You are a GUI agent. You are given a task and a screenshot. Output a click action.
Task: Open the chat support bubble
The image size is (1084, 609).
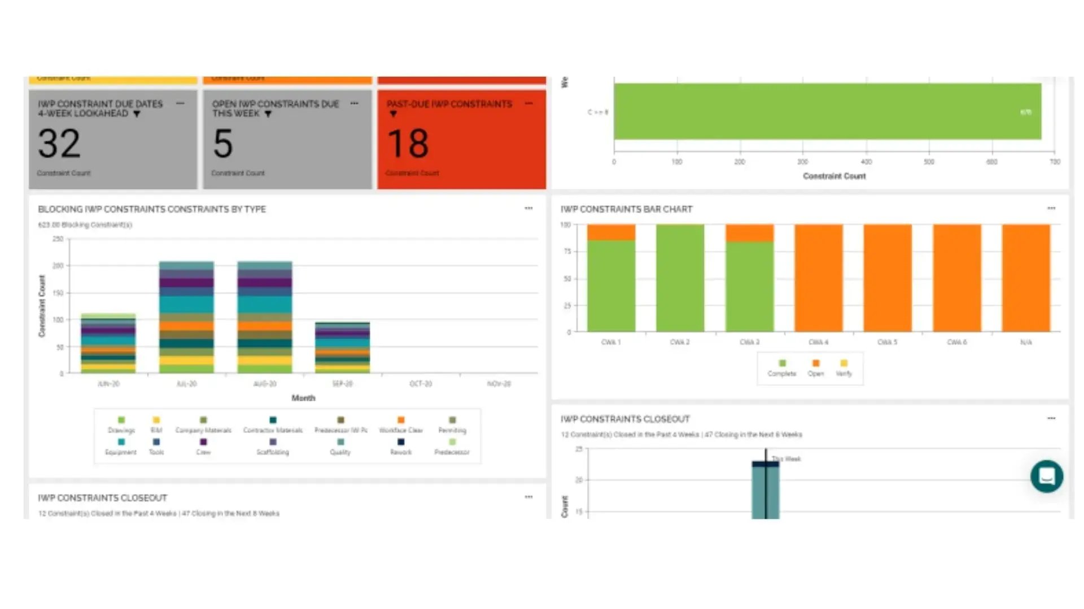pyautogui.click(x=1047, y=476)
